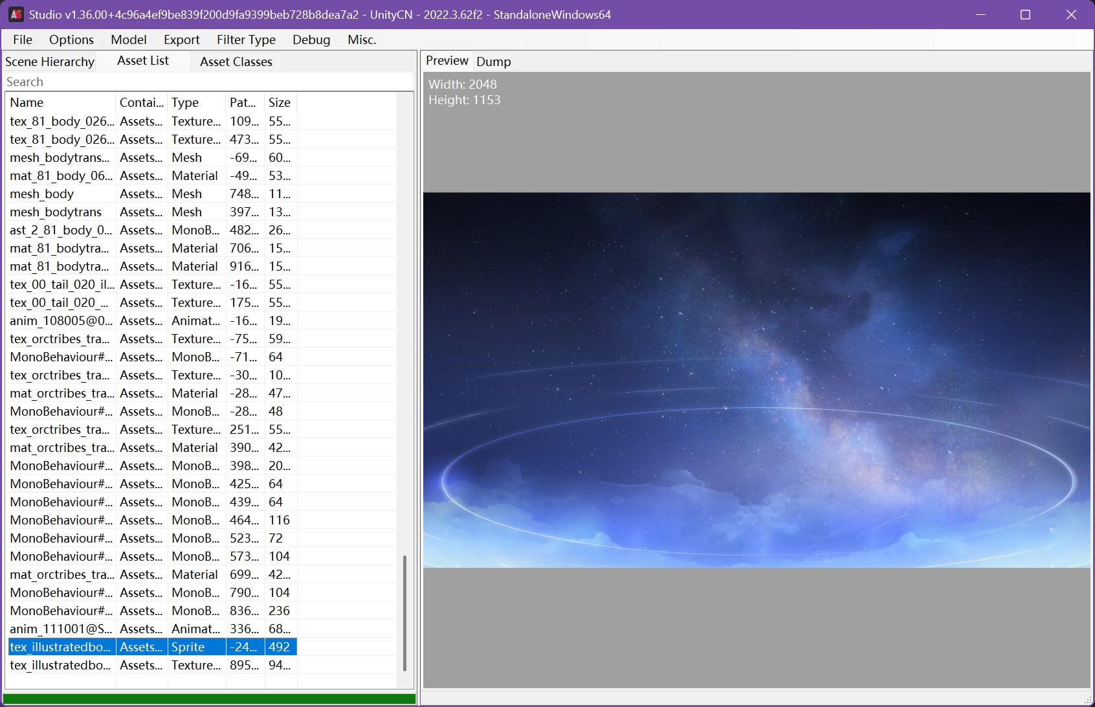Sort assets by the Size column header
This screenshot has height=707, width=1095.
(280, 102)
